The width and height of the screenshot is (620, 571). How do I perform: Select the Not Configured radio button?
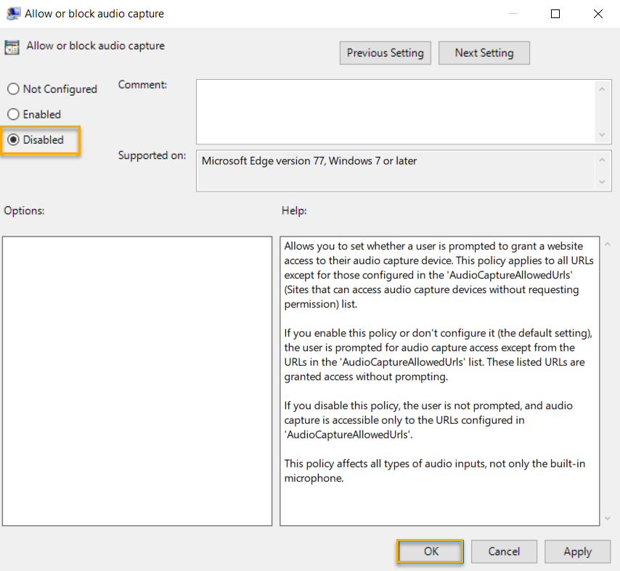pos(13,89)
